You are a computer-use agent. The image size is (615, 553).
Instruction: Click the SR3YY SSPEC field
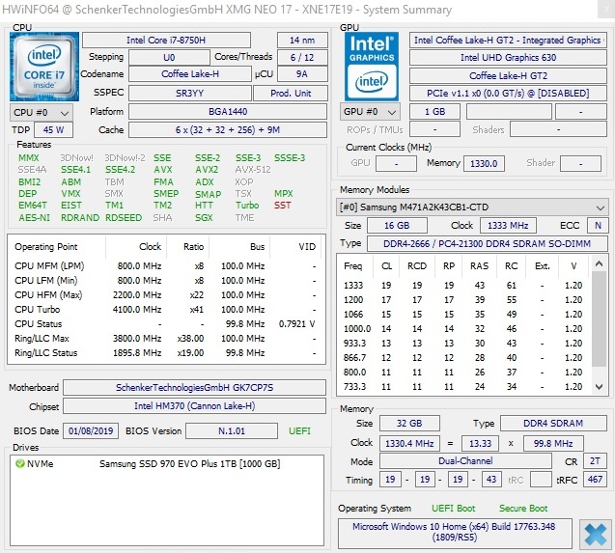(190, 93)
